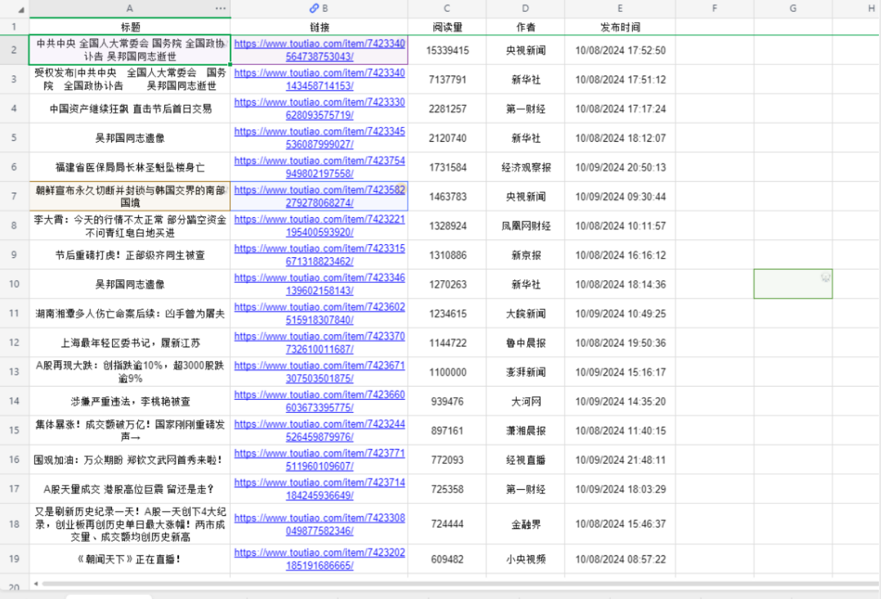Select row number 7
This screenshot has height=599, width=881.
click(14, 196)
